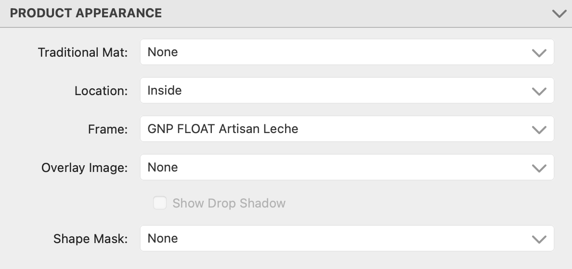Click the Product Appearance header title
This screenshot has width=572, height=269.
(x=86, y=13)
